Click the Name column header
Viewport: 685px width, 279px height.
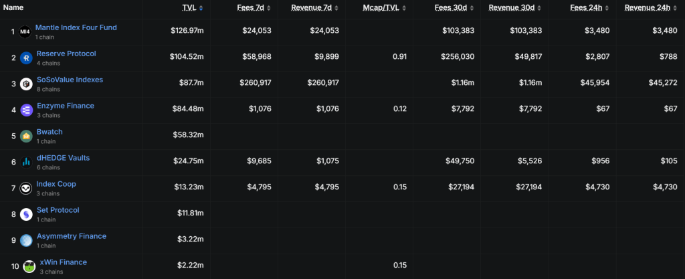point(13,7)
